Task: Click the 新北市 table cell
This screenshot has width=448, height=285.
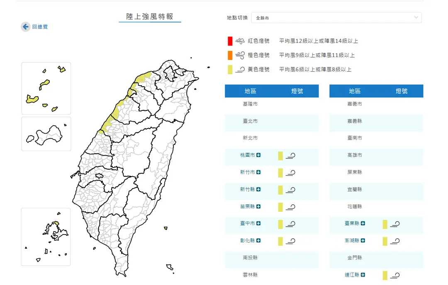Action: (250, 138)
